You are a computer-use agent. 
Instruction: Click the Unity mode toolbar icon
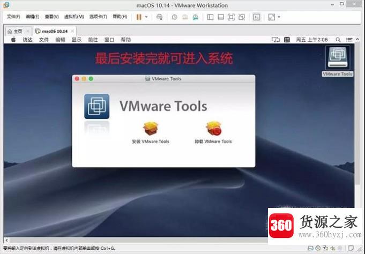(x=242, y=17)
